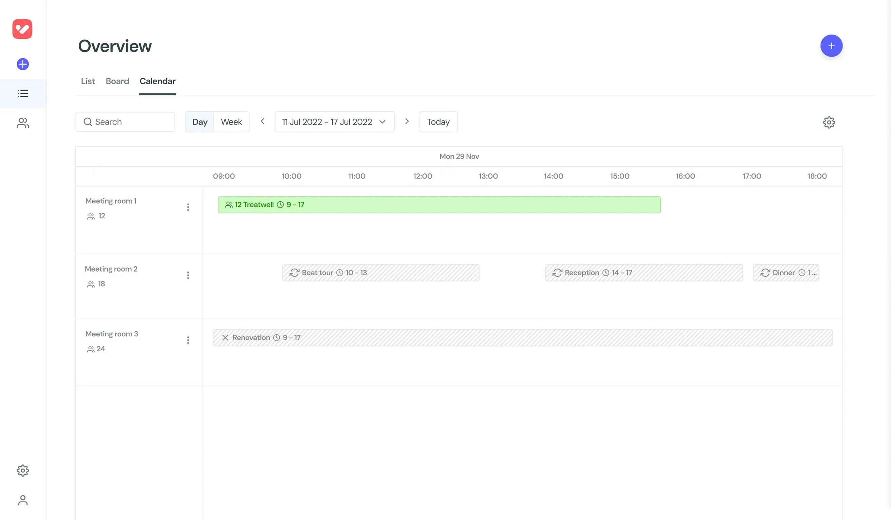Open the people management sidebar icon
The image size is (891, 520).
pyautogui.click(x=22, y=123)
